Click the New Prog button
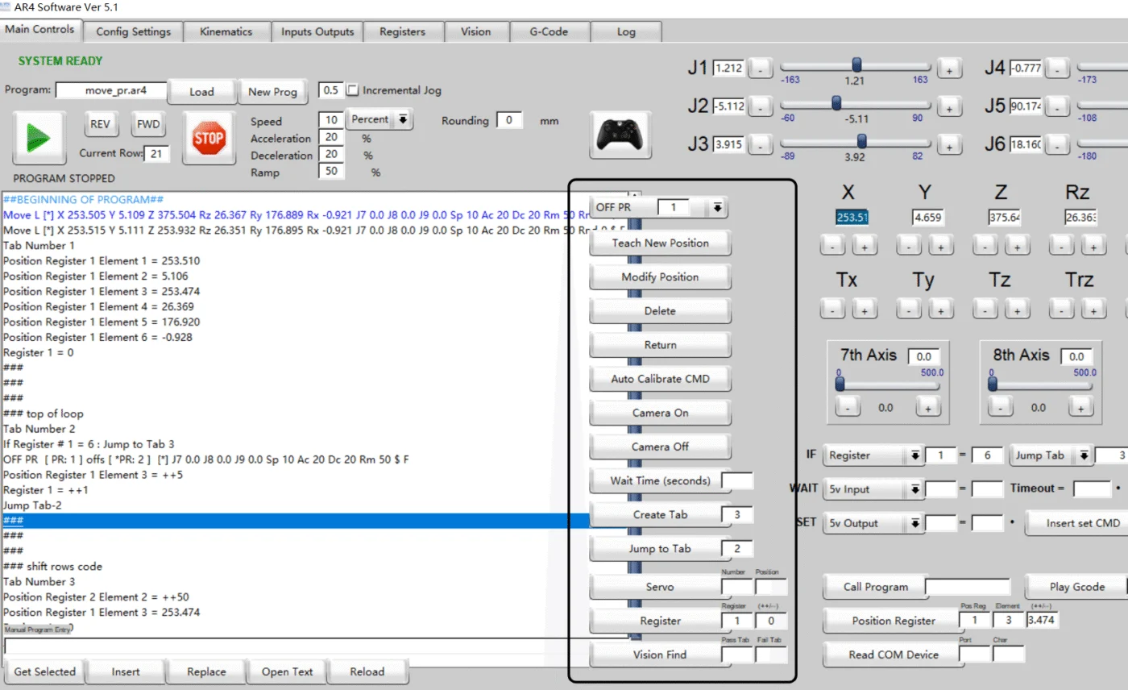 272,91
